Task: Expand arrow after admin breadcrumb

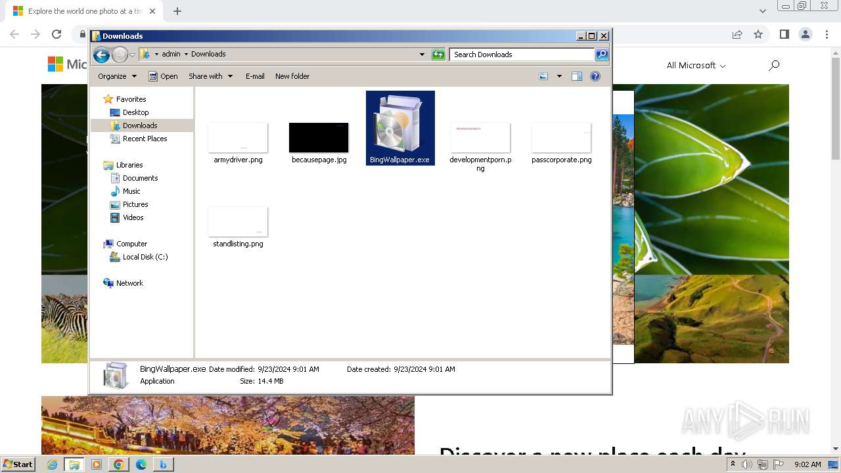Action: (x=186, y=55)
